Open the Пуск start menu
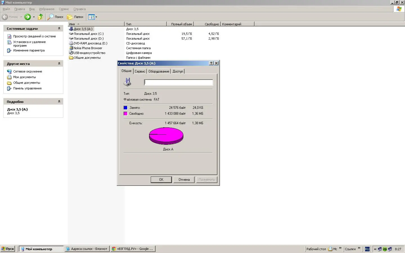The width and height of the screenshot is (405, 253). pos(8,249)
